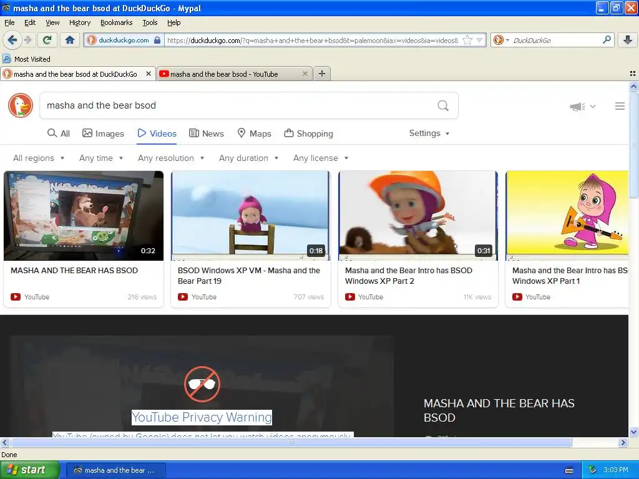Image resolution: width=639 pixels, height=479 pixels.
Task: Switch to the Maps results tab
Action: (x=255, y=133)
